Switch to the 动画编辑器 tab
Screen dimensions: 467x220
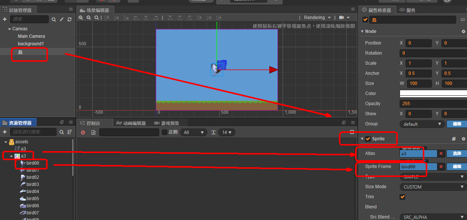coord(131,123)
